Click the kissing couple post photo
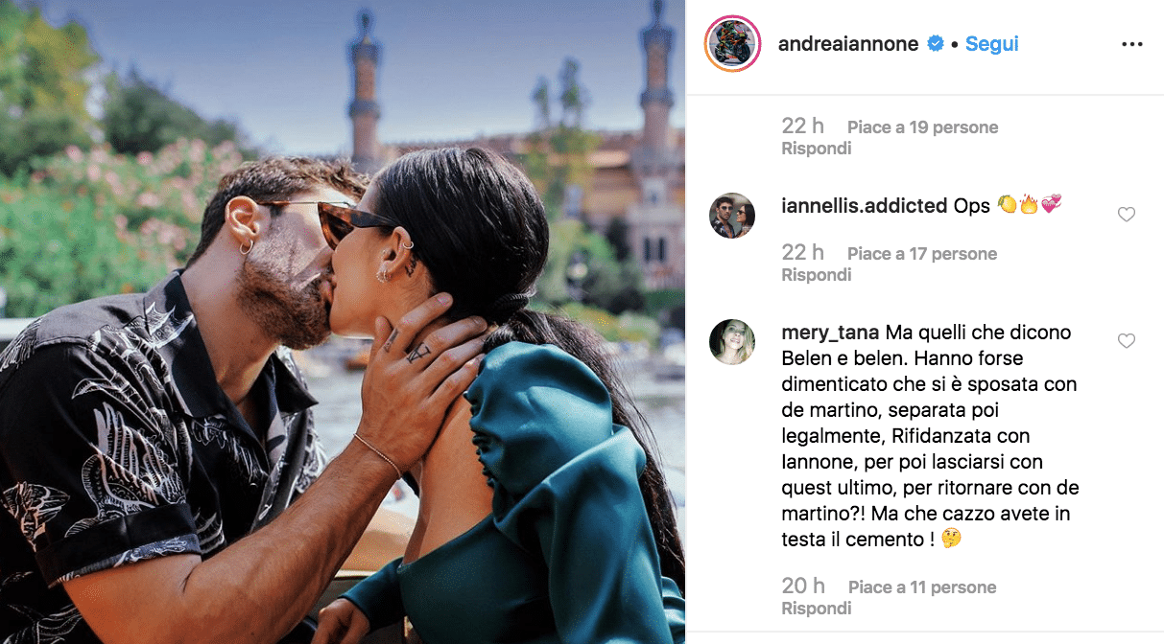The height and width of the screenshot is (644, 1164). [343, 322]
